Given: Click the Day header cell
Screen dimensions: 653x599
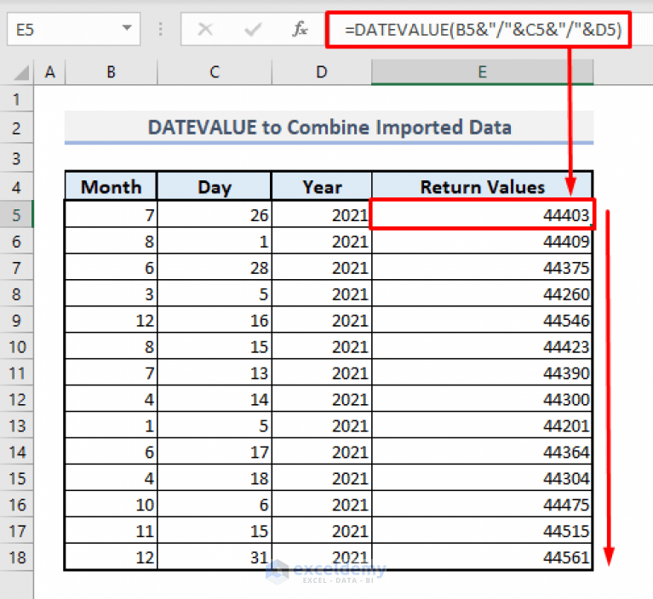Looking at the screenshot, I should point(215,186).
